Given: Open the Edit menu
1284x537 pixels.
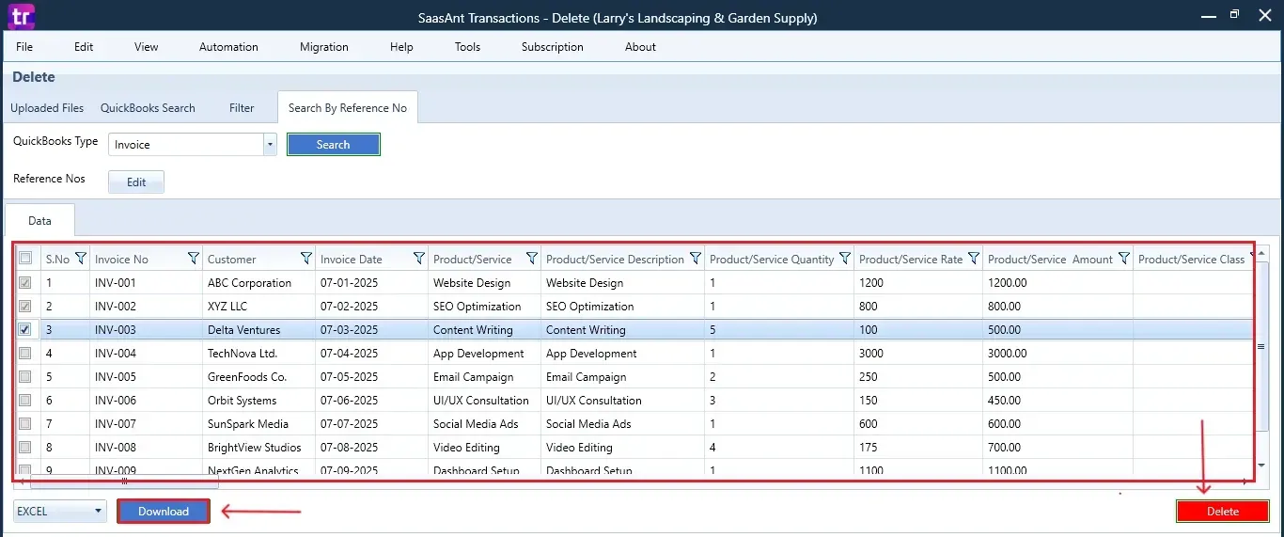Looking at the screenshot, I should pyautogui.click(x=84, y=47).
